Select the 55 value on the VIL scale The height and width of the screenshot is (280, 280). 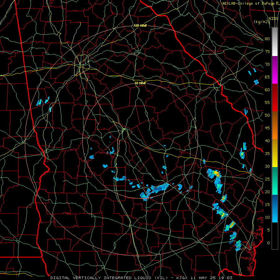pyautogui.click(x=267, y=102)
